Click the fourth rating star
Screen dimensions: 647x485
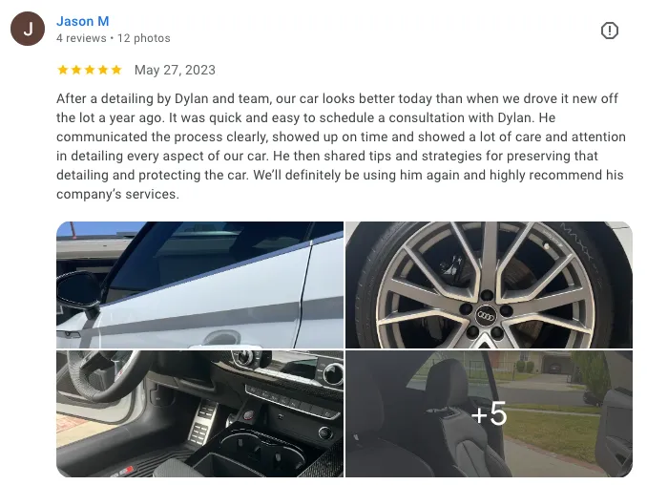[x=103, y=70]
